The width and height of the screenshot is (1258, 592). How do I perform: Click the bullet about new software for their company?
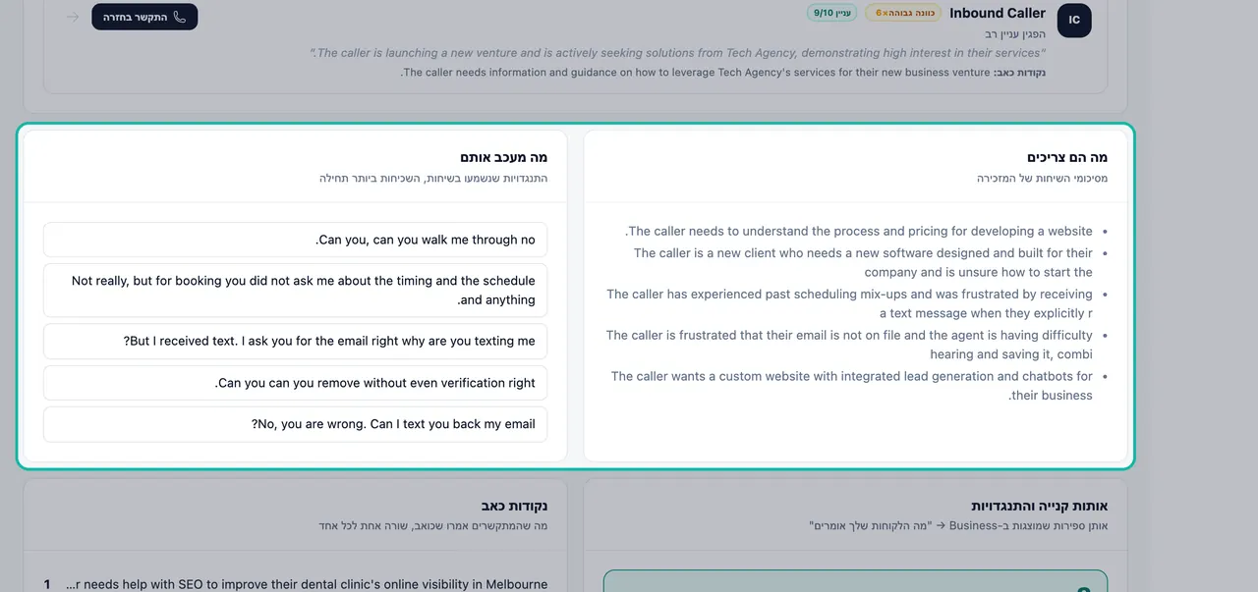863,263
